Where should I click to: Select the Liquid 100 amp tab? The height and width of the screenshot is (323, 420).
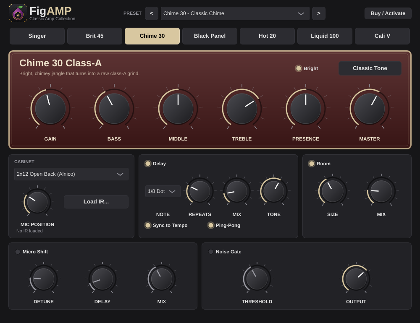pos(325,36)
